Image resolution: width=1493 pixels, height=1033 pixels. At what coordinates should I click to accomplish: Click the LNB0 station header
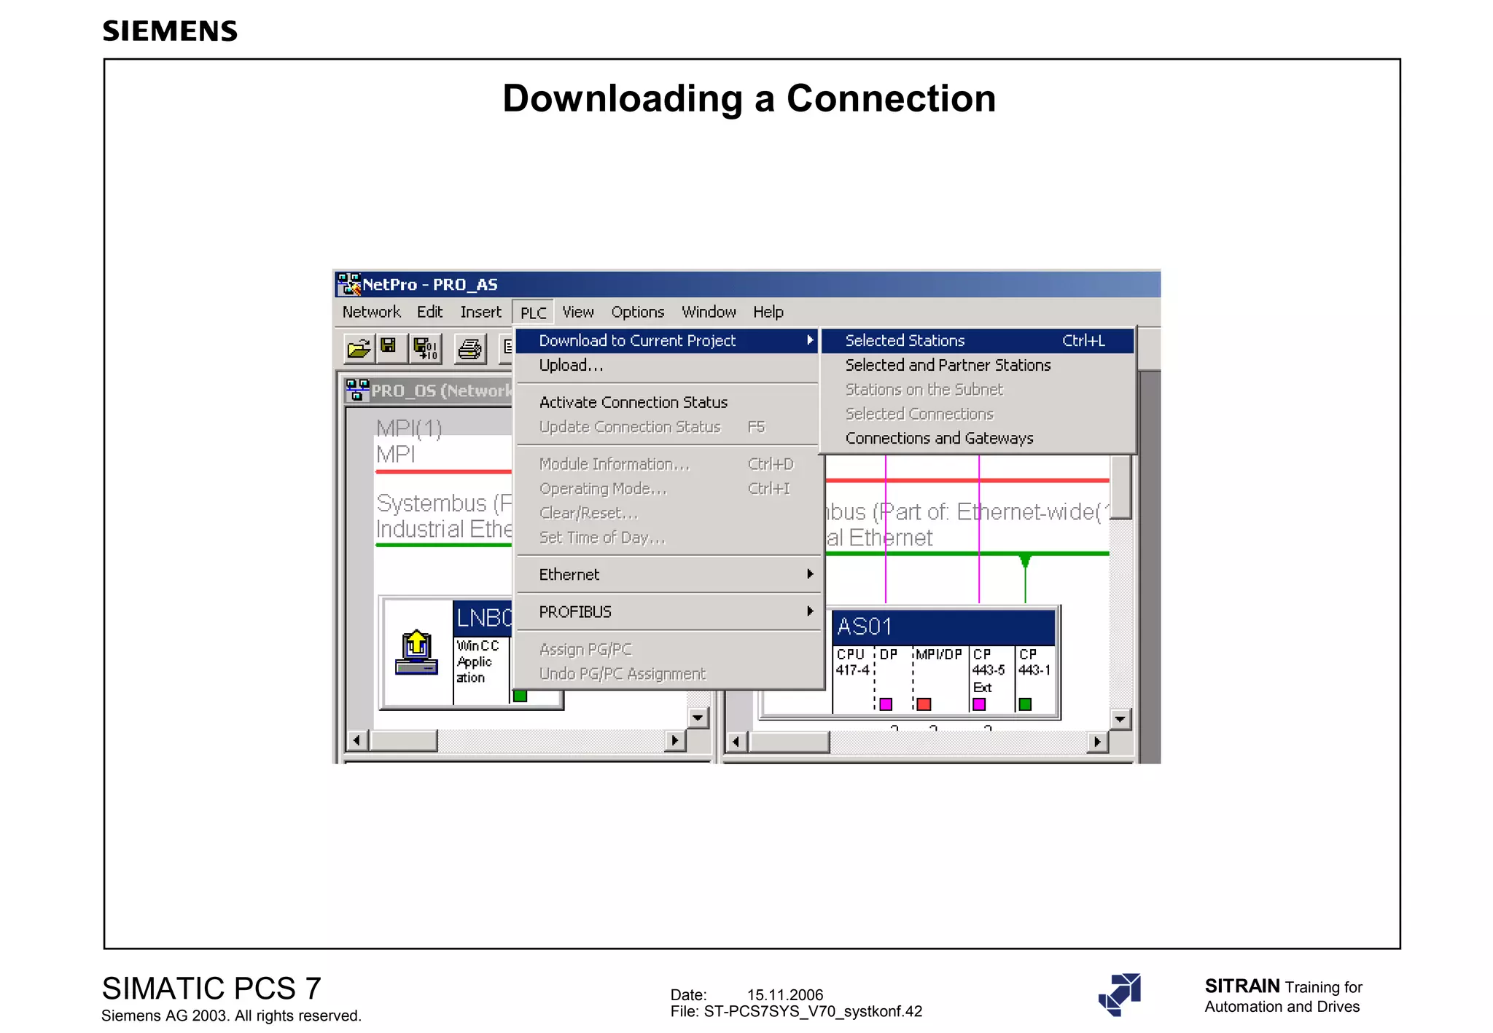click(x=483, y=618)
